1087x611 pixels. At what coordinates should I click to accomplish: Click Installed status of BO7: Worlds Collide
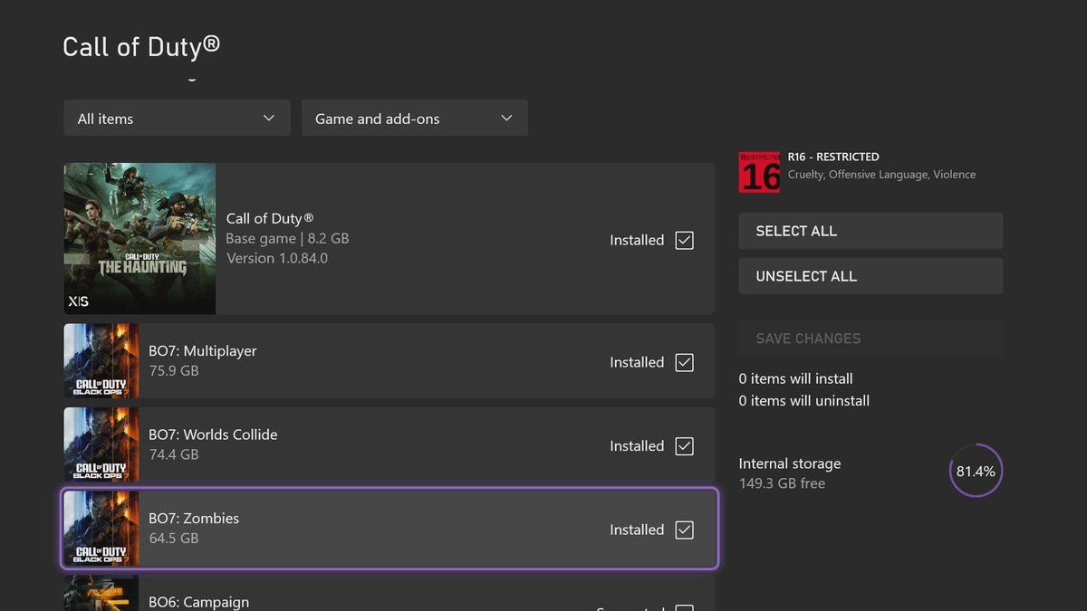point(637,446)
